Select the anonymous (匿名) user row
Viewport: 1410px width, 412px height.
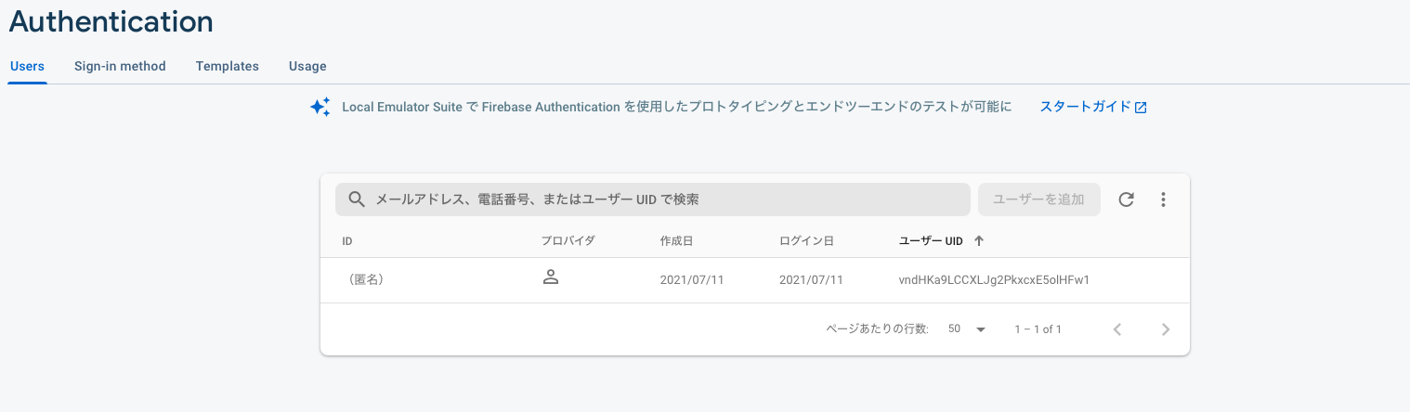pos(754,279)
